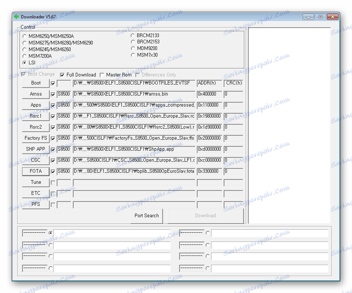
Task: Click the CSC button
Action: coord(36,160)
